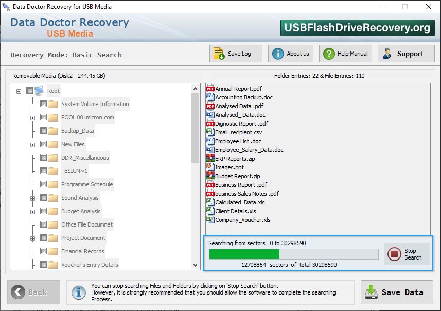Click the folder icon of Programme Schedule

[53, 184]
